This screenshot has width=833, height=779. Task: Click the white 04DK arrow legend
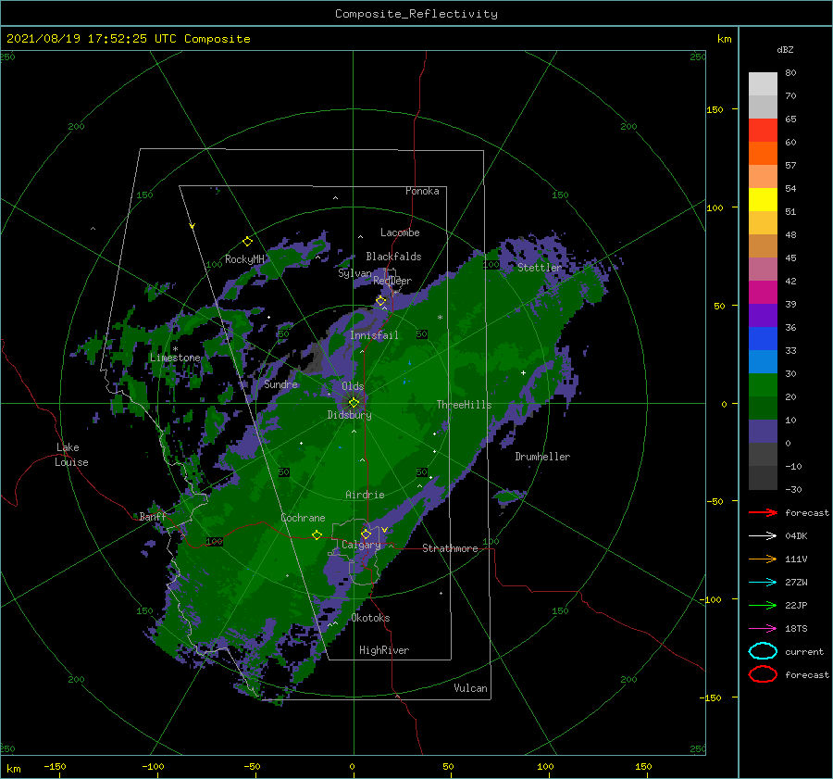(763, 535)
